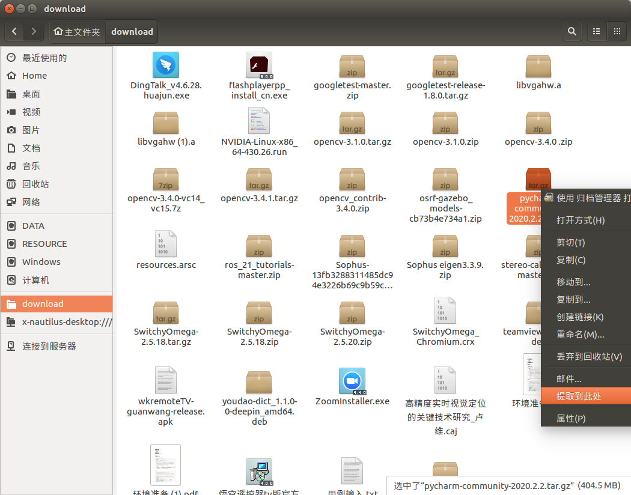This screenshot has height=495, width=631.
Task: Open 网络 in the sidebar
Action: (56, 202)
